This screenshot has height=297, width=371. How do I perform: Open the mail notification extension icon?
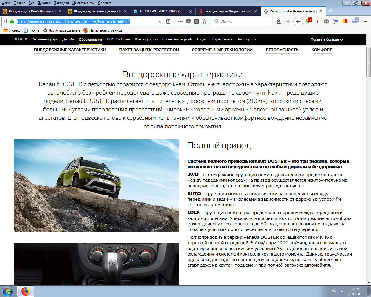355,21
